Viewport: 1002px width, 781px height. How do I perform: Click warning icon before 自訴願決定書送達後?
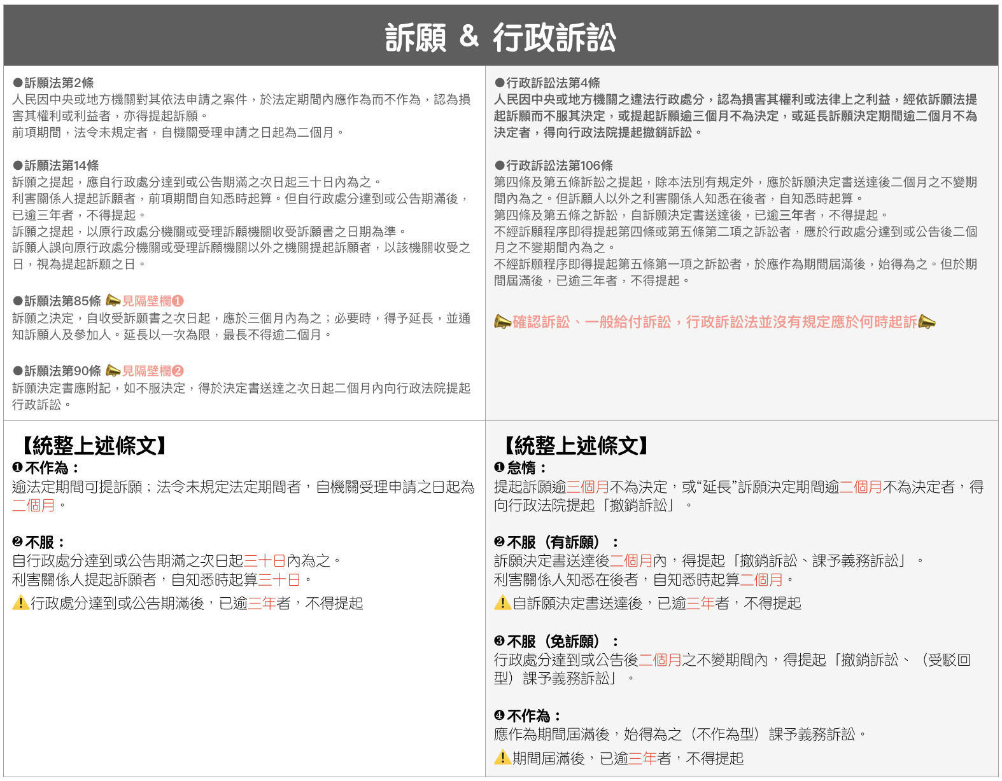tap(502, 602)
